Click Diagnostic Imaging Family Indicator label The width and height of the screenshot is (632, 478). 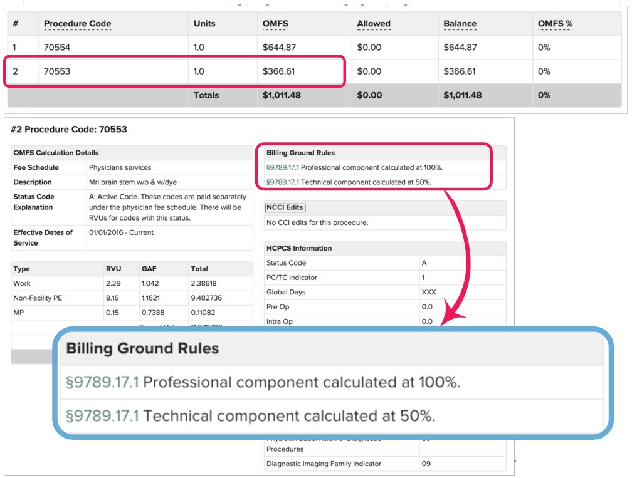[x=324, y=464]
